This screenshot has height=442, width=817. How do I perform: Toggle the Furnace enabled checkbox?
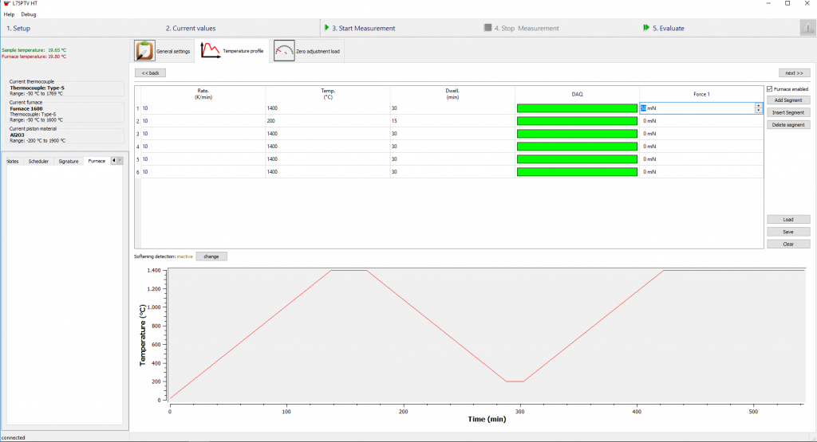pos(770,89)
